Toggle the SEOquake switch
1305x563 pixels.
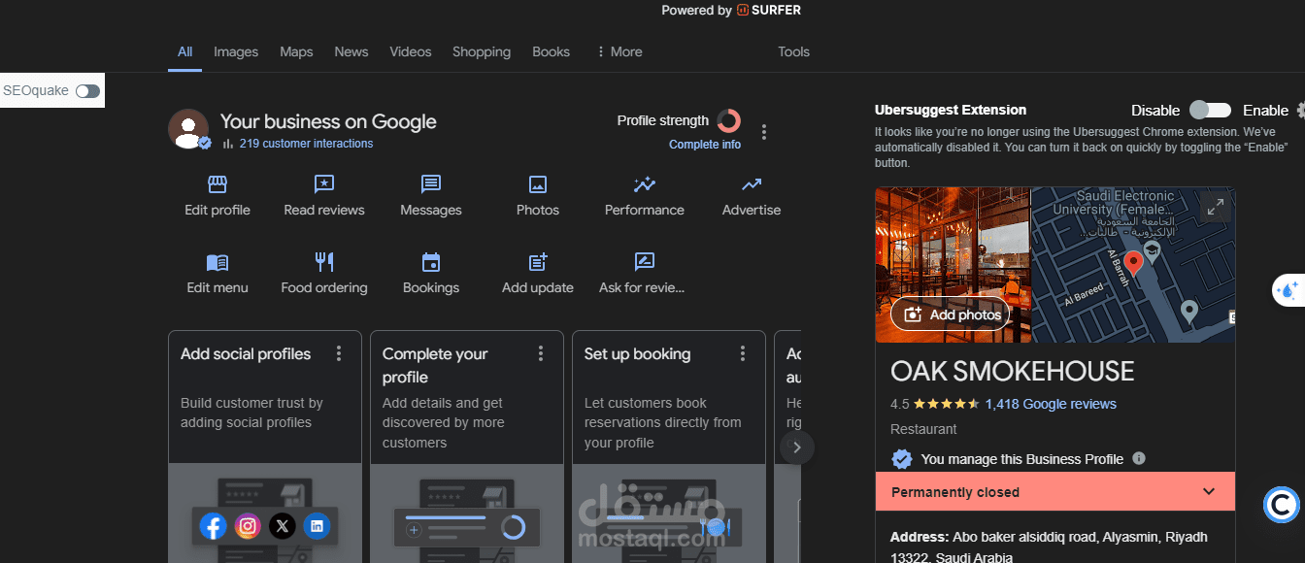pyautogui.click(x=87, y=91)
